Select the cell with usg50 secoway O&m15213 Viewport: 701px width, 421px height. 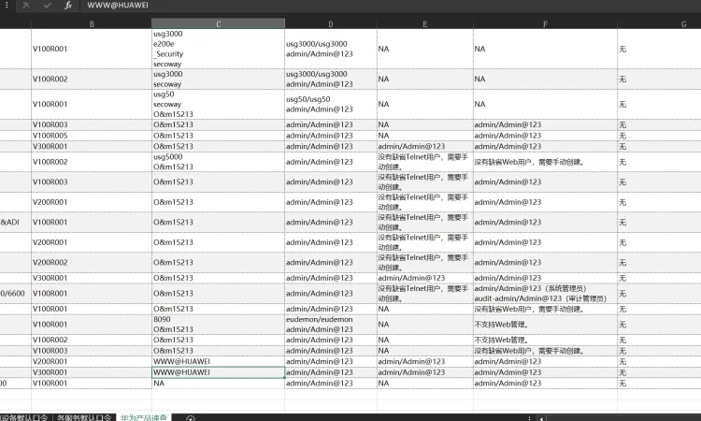[218, 104]
